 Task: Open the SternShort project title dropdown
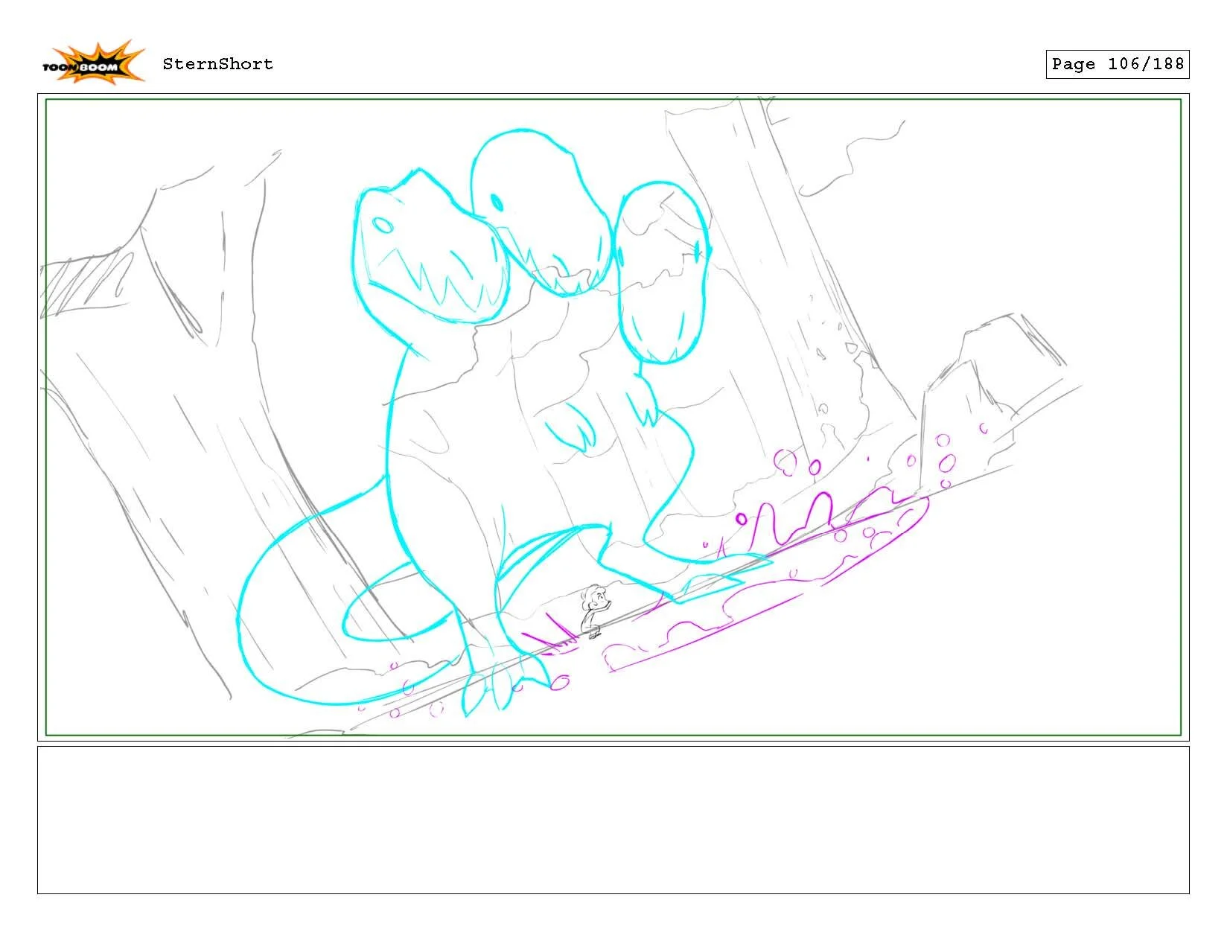tap(217, 65)
